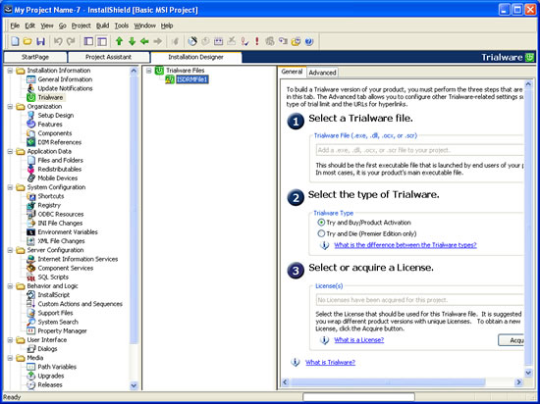
Task: Click the New project toolbar icon
Action: [x=15, y=41]
